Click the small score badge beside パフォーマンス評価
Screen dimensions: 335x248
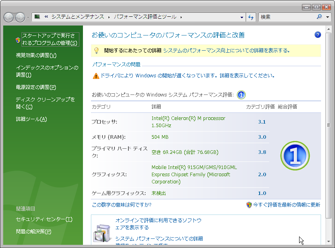[241, 95]
